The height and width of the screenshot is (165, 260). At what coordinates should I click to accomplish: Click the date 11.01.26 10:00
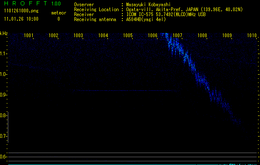(x=21, y=19)
